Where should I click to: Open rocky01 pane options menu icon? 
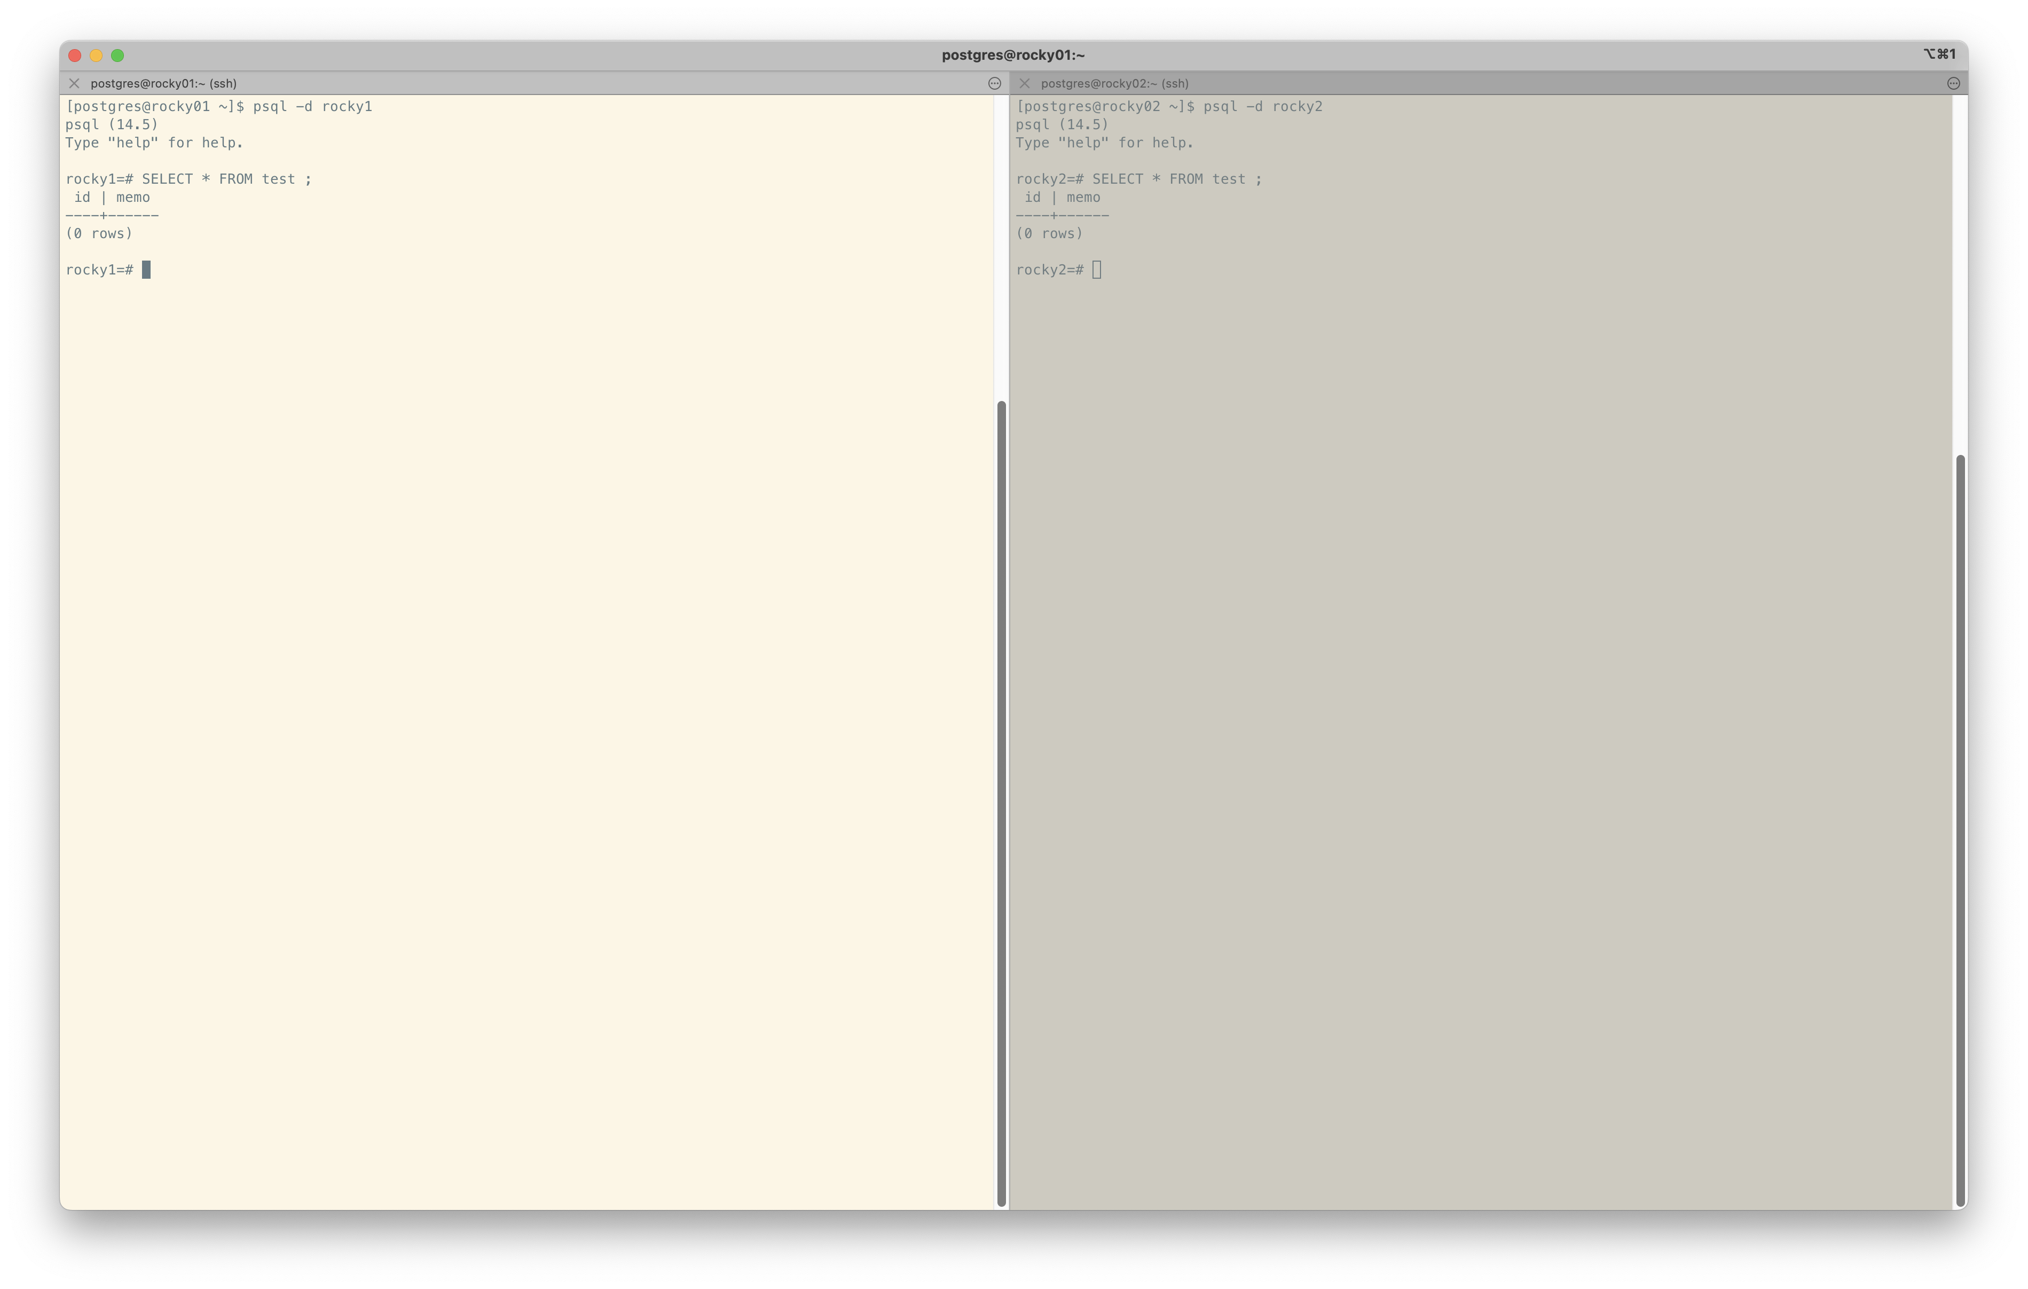coord(994,83)
